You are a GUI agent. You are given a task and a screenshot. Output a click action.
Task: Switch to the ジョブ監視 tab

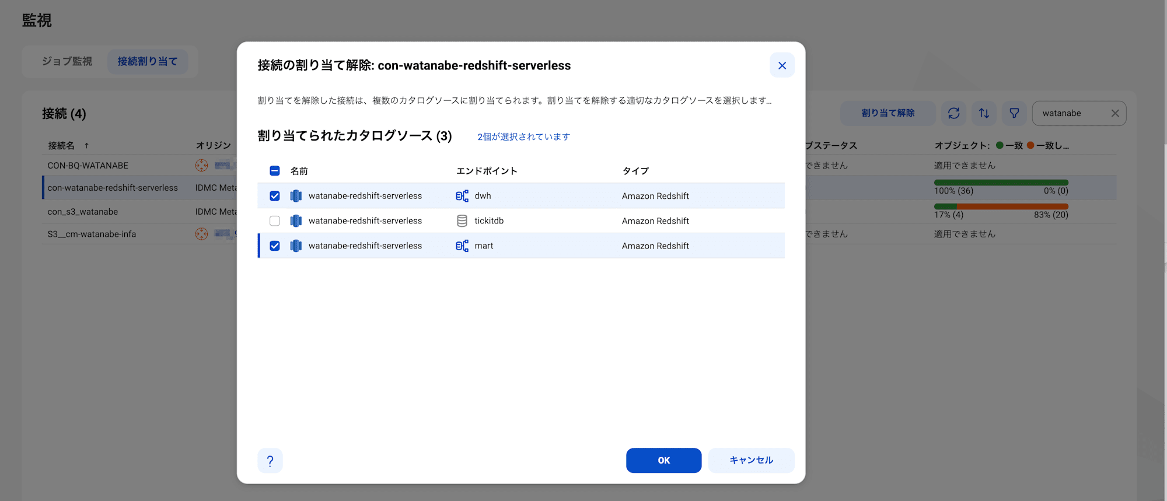67,61
